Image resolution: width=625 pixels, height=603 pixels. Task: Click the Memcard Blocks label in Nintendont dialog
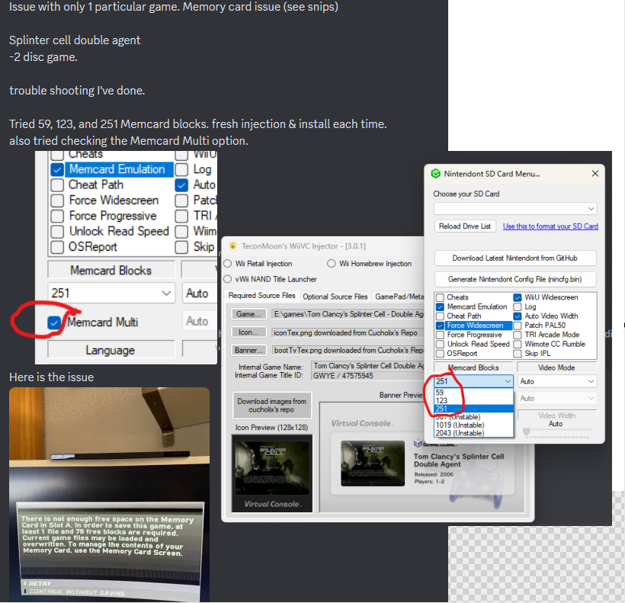tap(473, 367)
